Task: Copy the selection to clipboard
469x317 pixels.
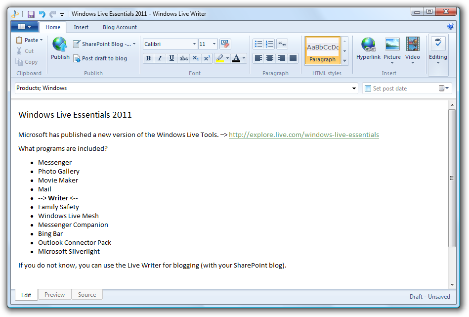Action: (27, 62)
